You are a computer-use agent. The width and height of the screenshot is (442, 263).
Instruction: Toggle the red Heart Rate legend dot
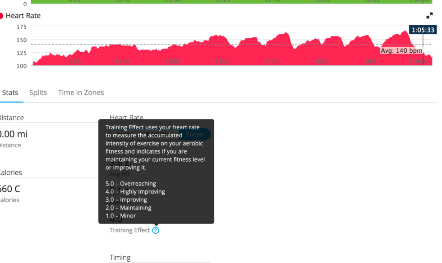[1, 16]
